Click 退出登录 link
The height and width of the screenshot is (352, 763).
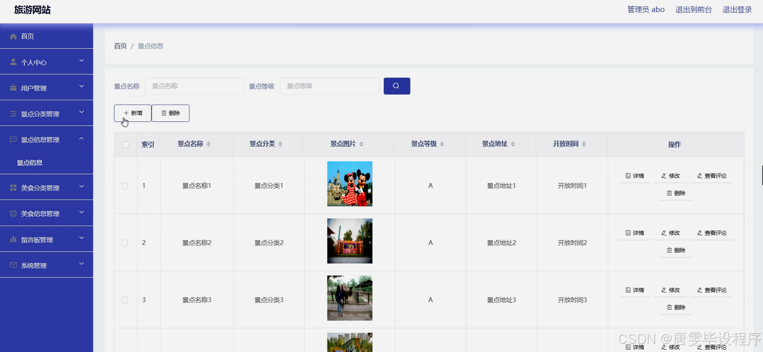pos(737,10)
